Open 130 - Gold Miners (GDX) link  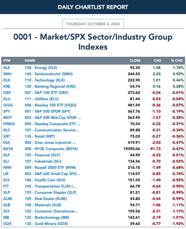pos(46,224)
